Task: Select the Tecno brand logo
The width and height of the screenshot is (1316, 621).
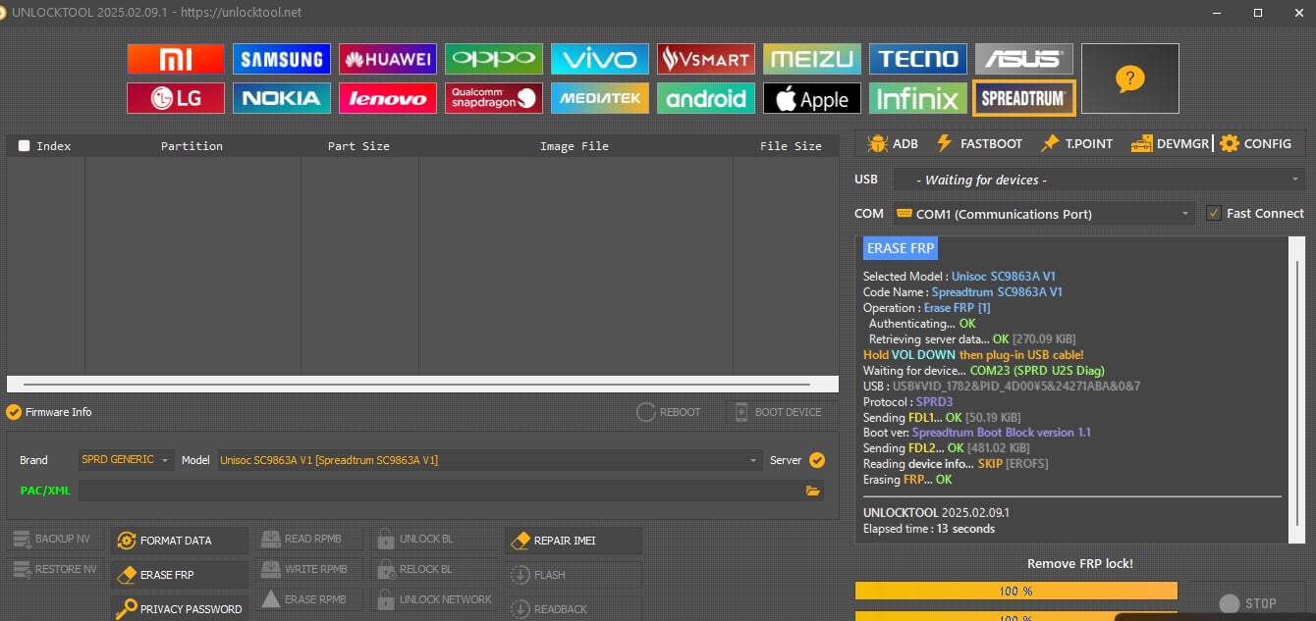Action: 918,59
